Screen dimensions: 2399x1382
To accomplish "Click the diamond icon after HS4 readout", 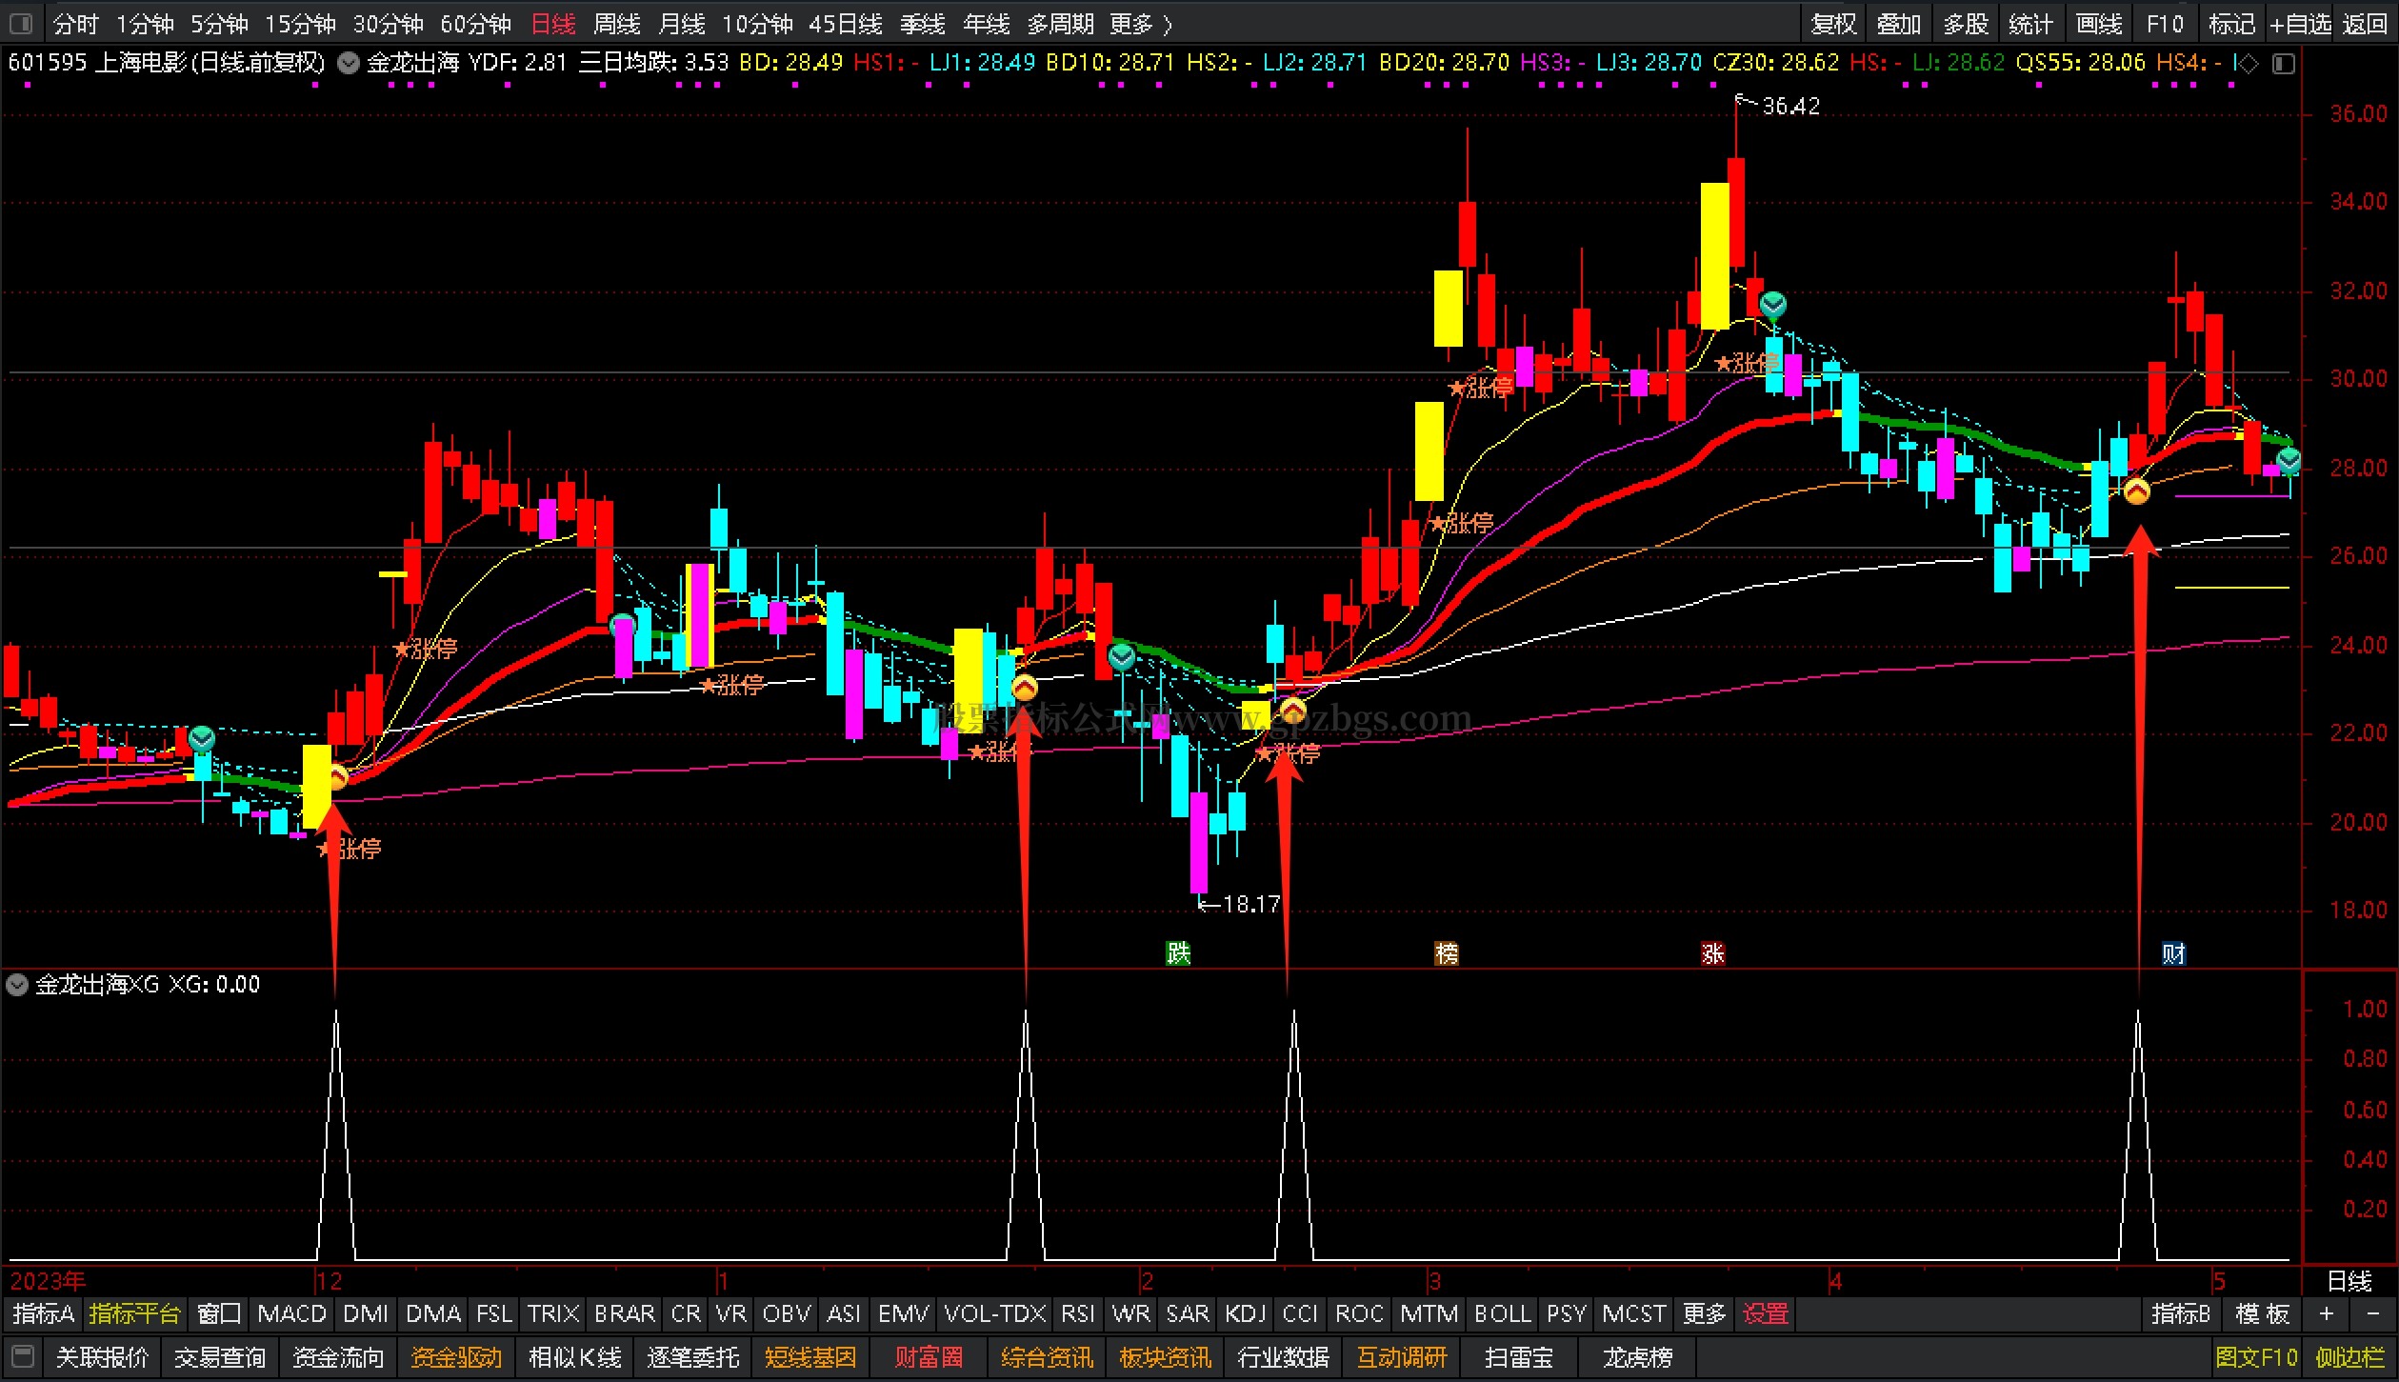I will click(2249, 64).
